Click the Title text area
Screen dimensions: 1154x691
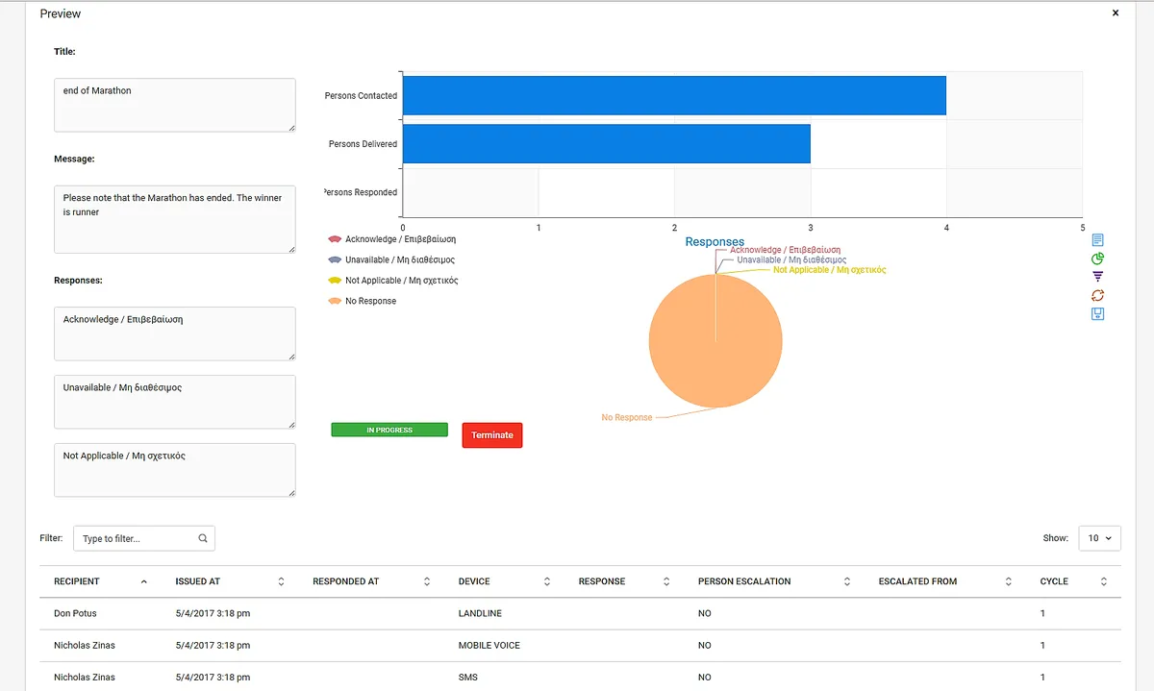tap(175, 105)
